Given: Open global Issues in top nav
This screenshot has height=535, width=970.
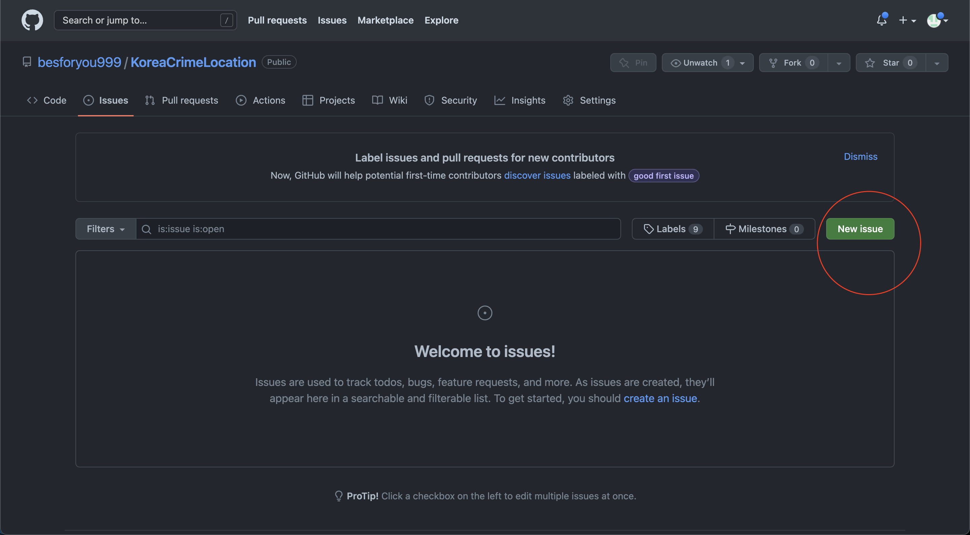Looking at the screenshot, I should pos(332,20).
